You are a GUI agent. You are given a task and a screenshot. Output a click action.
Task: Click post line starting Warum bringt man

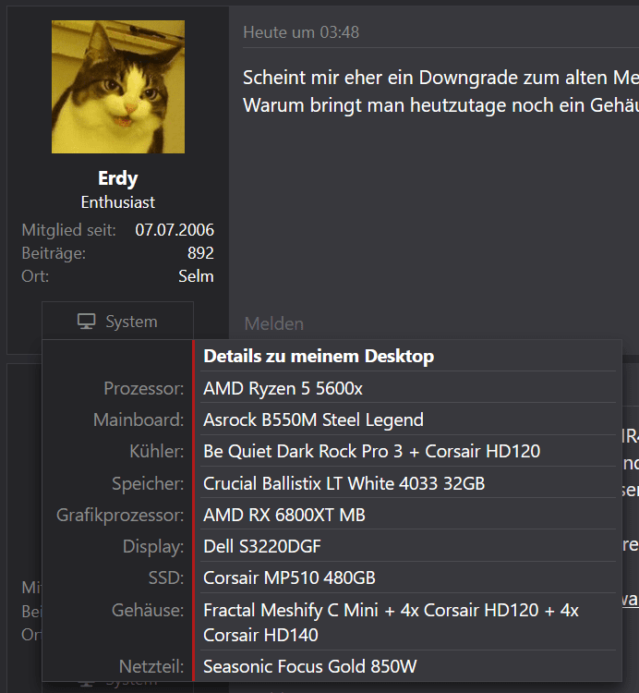pyautogui.click(x=440, y=105)
